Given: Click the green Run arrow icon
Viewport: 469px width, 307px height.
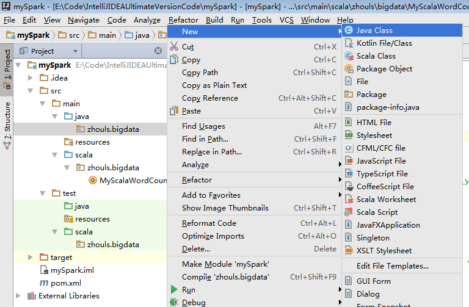Looking at the screenshot, I should click(174, 290).
